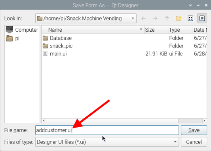Click into the File name text field
Screen dimensions: 211x151
(x=107, y=130)
